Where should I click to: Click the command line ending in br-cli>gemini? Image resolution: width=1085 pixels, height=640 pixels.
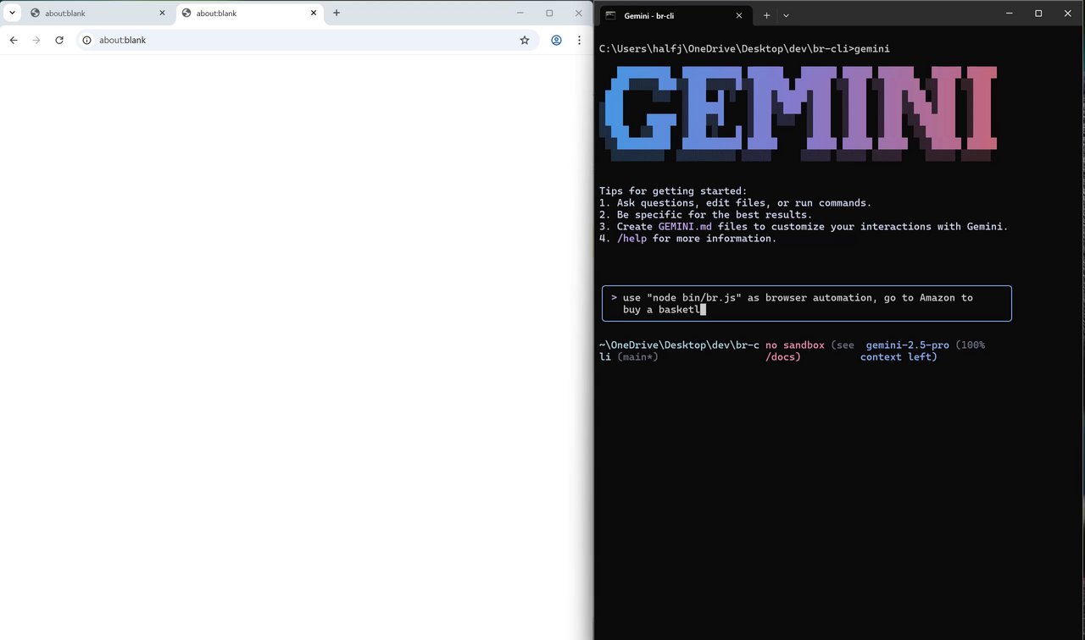tap(744, 49)
